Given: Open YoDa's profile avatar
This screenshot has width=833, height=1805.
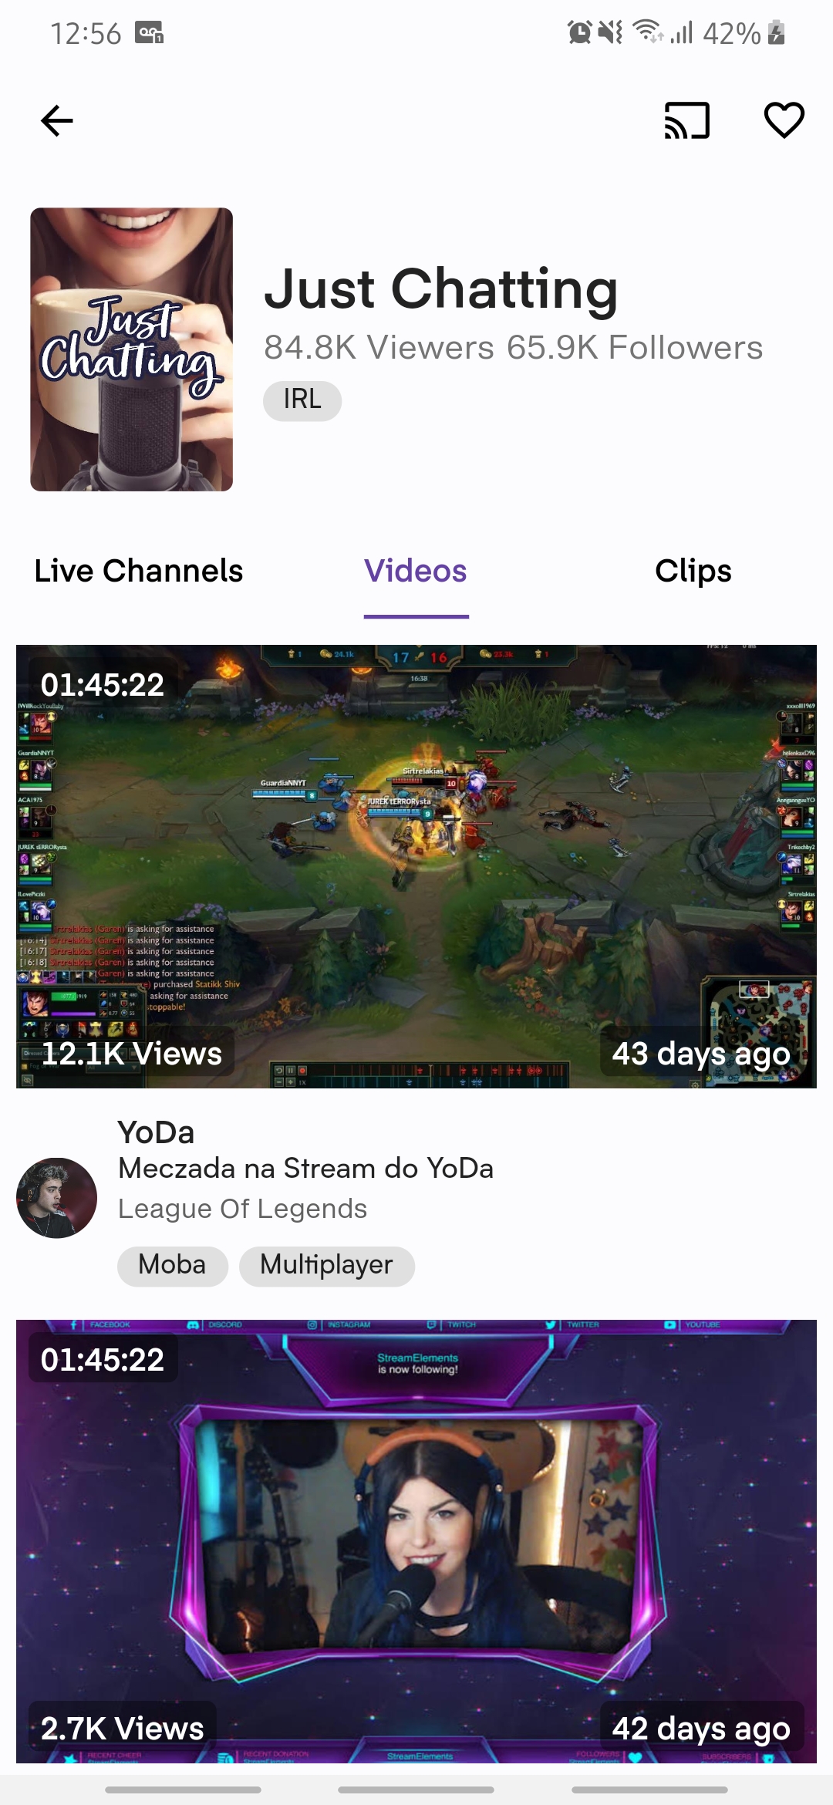Looking at the screenshot, I should 57,1198.
